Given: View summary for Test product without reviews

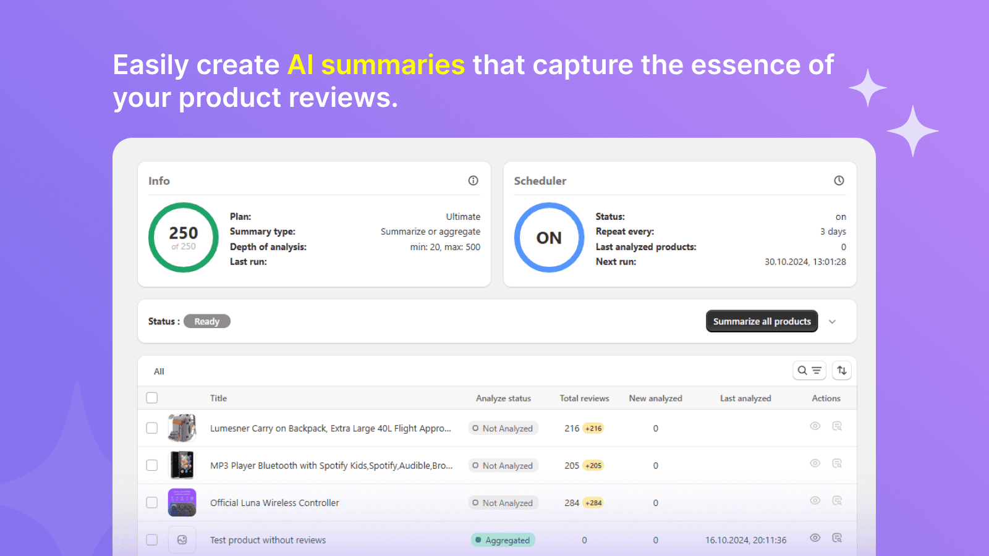Looking at the screenshot, I should [x=815, y=538].
